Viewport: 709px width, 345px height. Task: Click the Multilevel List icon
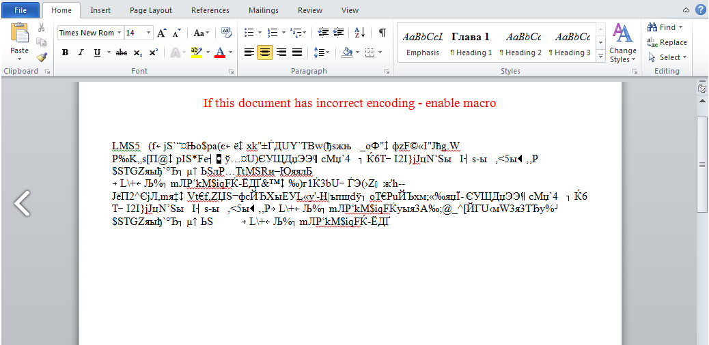coord(296,33)
